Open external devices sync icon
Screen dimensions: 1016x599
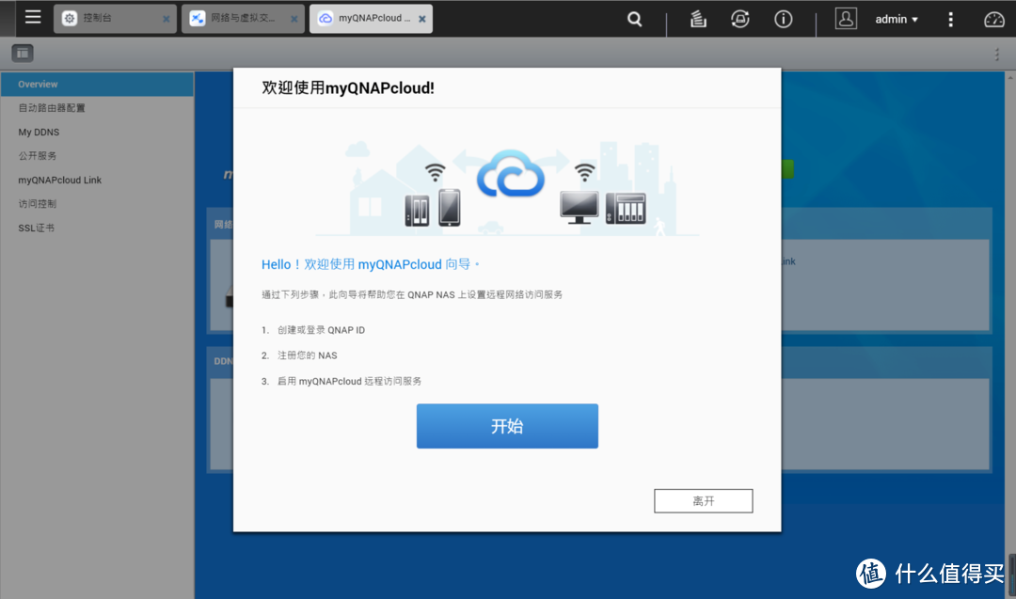740,20
